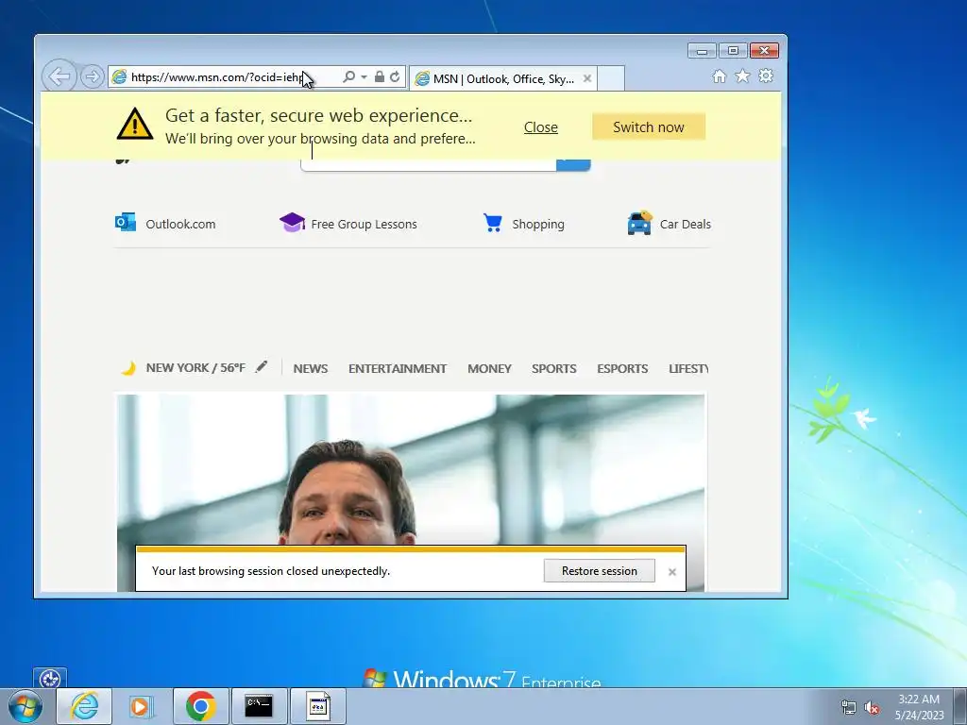This screenshot has height=725, width=967.
Task: Click Internet Explorer taskbar icon
Action: (x=84, y=706)
